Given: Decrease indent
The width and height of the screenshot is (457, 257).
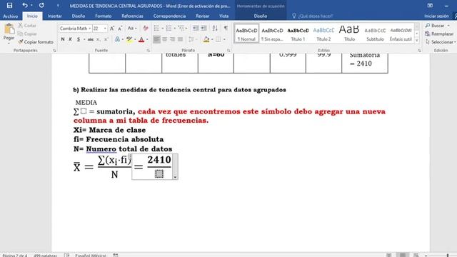Looking at the screenshot, I should (x=196, y=29).
